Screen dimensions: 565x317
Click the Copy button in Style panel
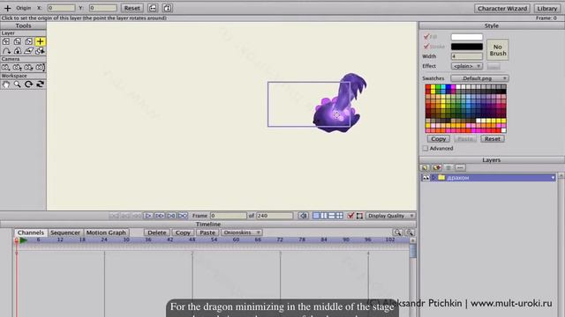coord(439,139)
